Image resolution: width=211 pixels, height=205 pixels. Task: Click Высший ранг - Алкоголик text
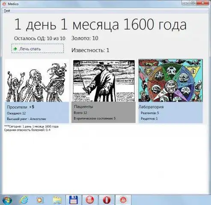pos(27,119)
